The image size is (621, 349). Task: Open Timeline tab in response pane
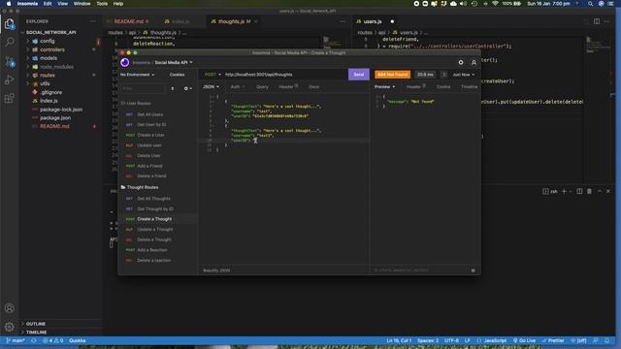(469, 86)
